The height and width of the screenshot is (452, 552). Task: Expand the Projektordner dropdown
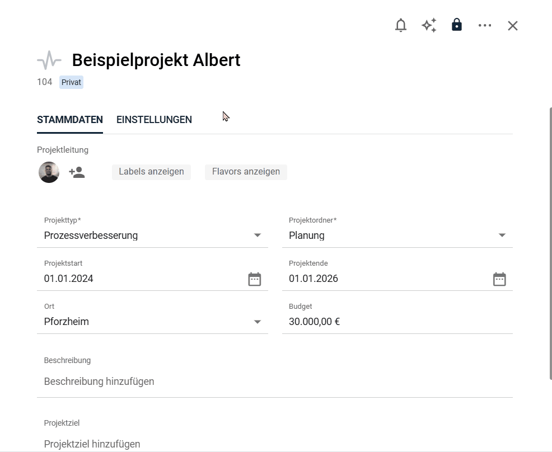(x=502, y=236)
